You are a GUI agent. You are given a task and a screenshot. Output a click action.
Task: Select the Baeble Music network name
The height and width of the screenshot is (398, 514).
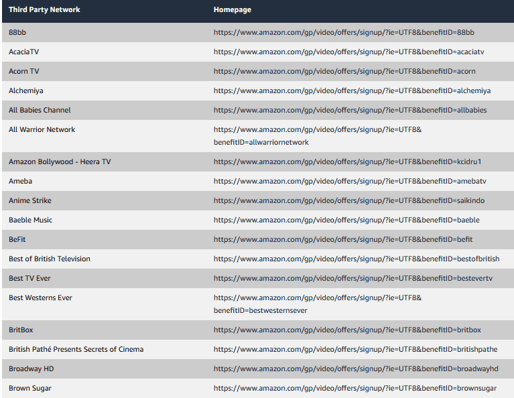coord(30,220)
